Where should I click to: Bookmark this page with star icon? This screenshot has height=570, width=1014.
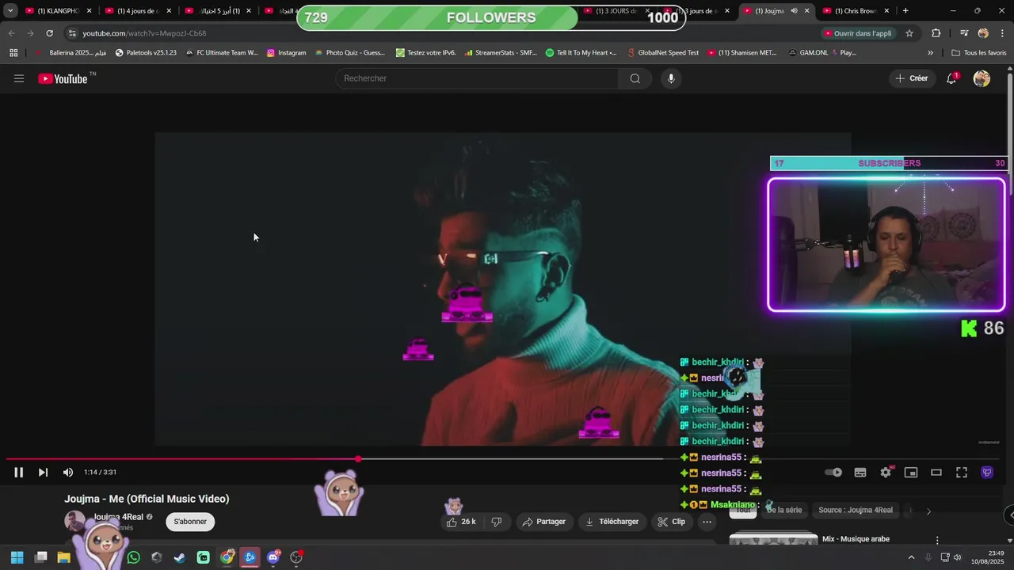909,33
